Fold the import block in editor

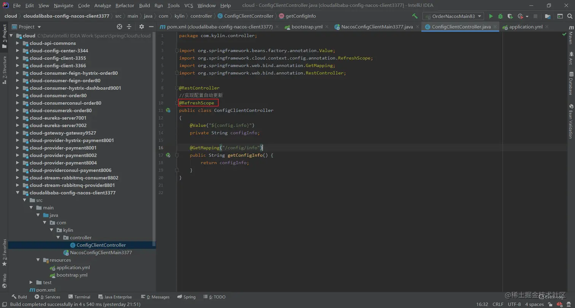tap(176, 51)
